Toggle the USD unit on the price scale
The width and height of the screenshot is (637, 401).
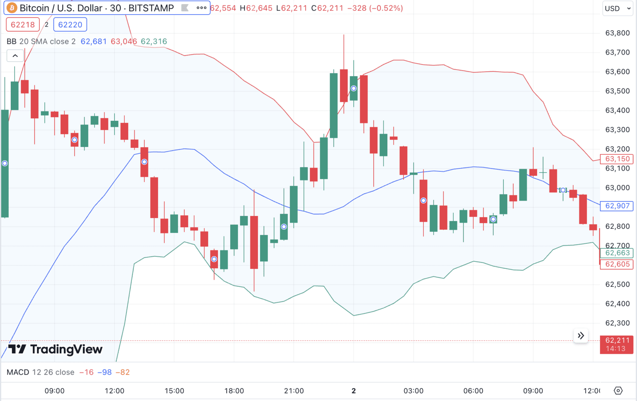[x=618, y=8]
